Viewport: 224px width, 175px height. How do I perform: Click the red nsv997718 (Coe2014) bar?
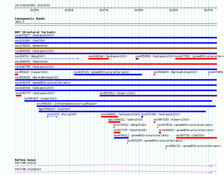pos(197,138)
